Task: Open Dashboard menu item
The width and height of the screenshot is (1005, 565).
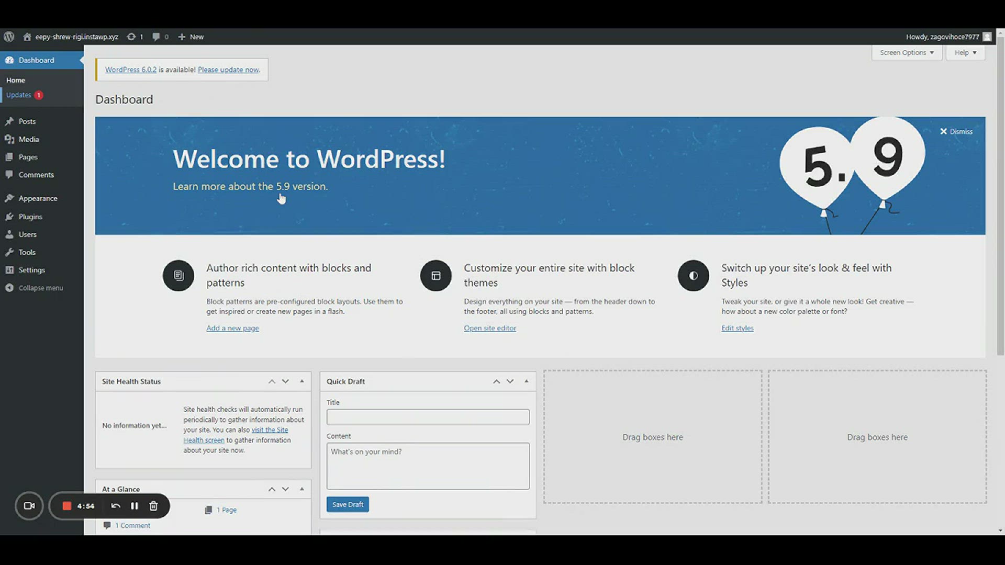Action: click(x=42, y=60)
